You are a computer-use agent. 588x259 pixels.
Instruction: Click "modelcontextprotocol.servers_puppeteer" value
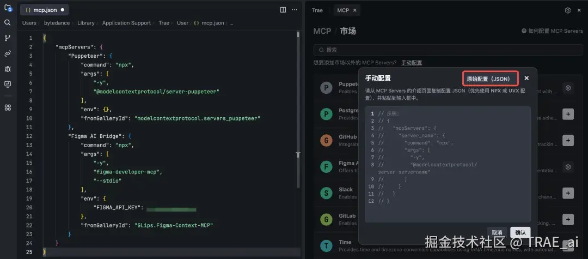coord(197,118)
